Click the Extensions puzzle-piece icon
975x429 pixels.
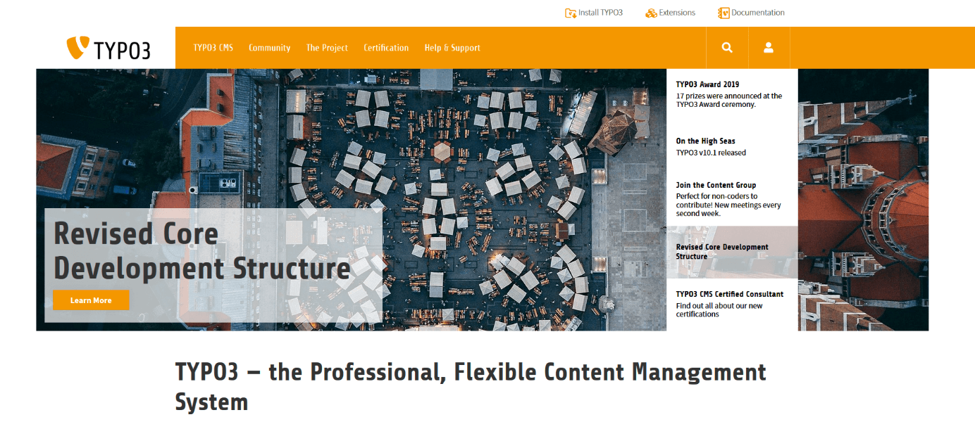click(x=650, y=12)
